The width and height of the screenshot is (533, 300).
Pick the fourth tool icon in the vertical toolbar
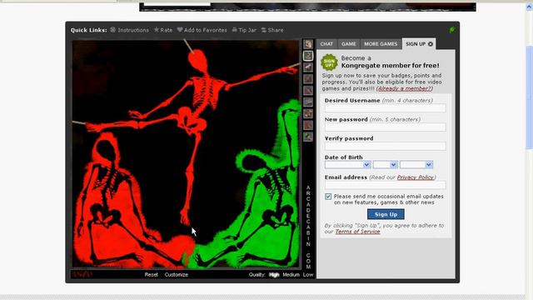coord(308,78)
